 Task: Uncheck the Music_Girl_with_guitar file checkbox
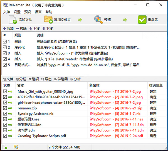tap(5, 91)
